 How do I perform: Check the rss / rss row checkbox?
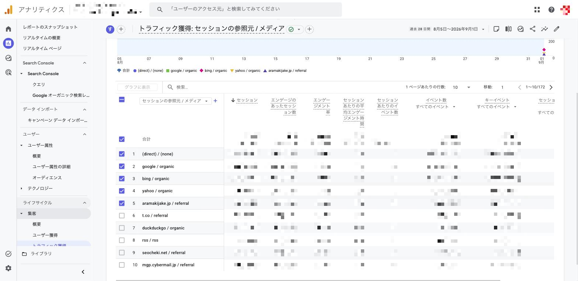pyautogui.click(x=122, y=240)
